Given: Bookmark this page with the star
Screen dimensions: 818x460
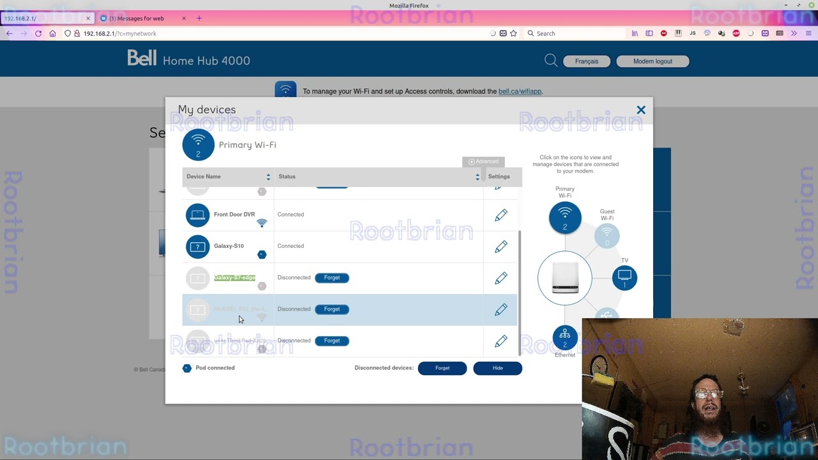Looking at the screenshot, I should point(513,33).
